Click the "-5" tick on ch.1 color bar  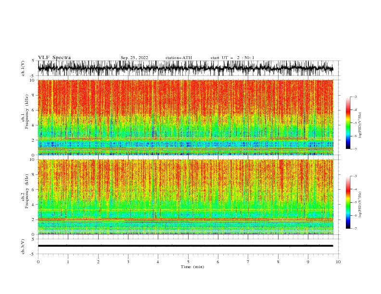coord(355,123)
